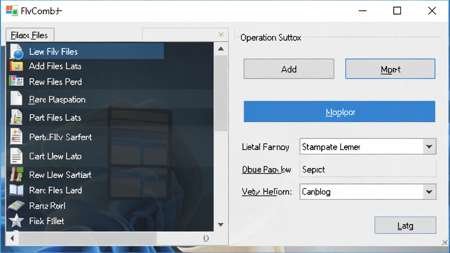Image resolution: width=450 pixels, height=253 pixels.
Task: Click the vertical scrollbar thumb
Action: 221,93
